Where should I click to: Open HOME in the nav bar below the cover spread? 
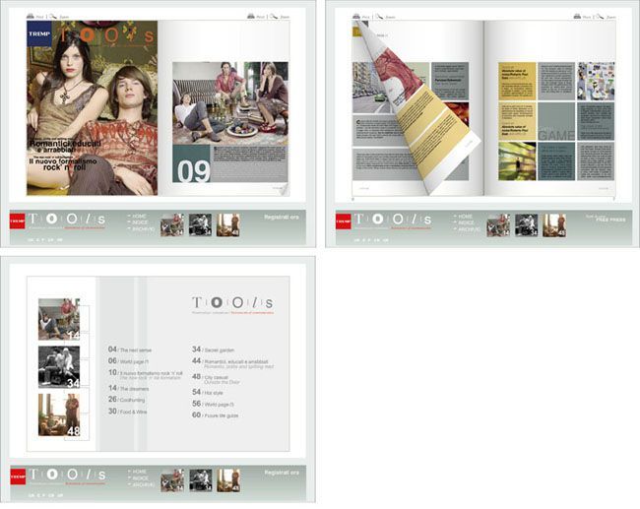point(139,217)
